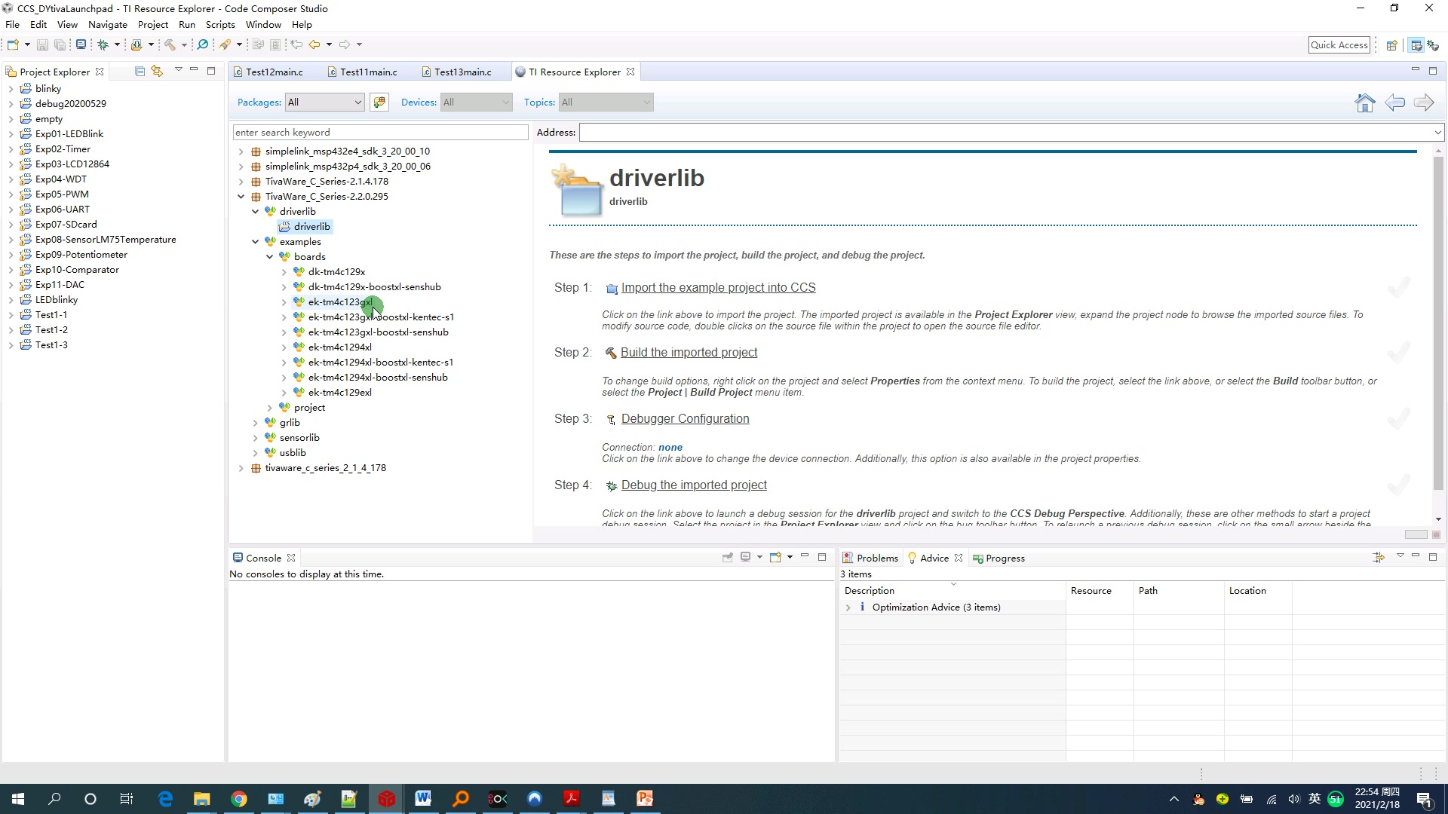1448x814 pixels.
Task: Open the Address field dropdown arrow
Action: [x=1437, y=133]
